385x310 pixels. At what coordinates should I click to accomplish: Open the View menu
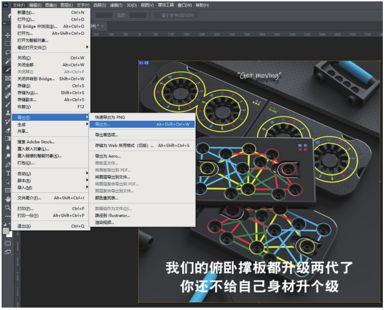(x=147, y=5)
